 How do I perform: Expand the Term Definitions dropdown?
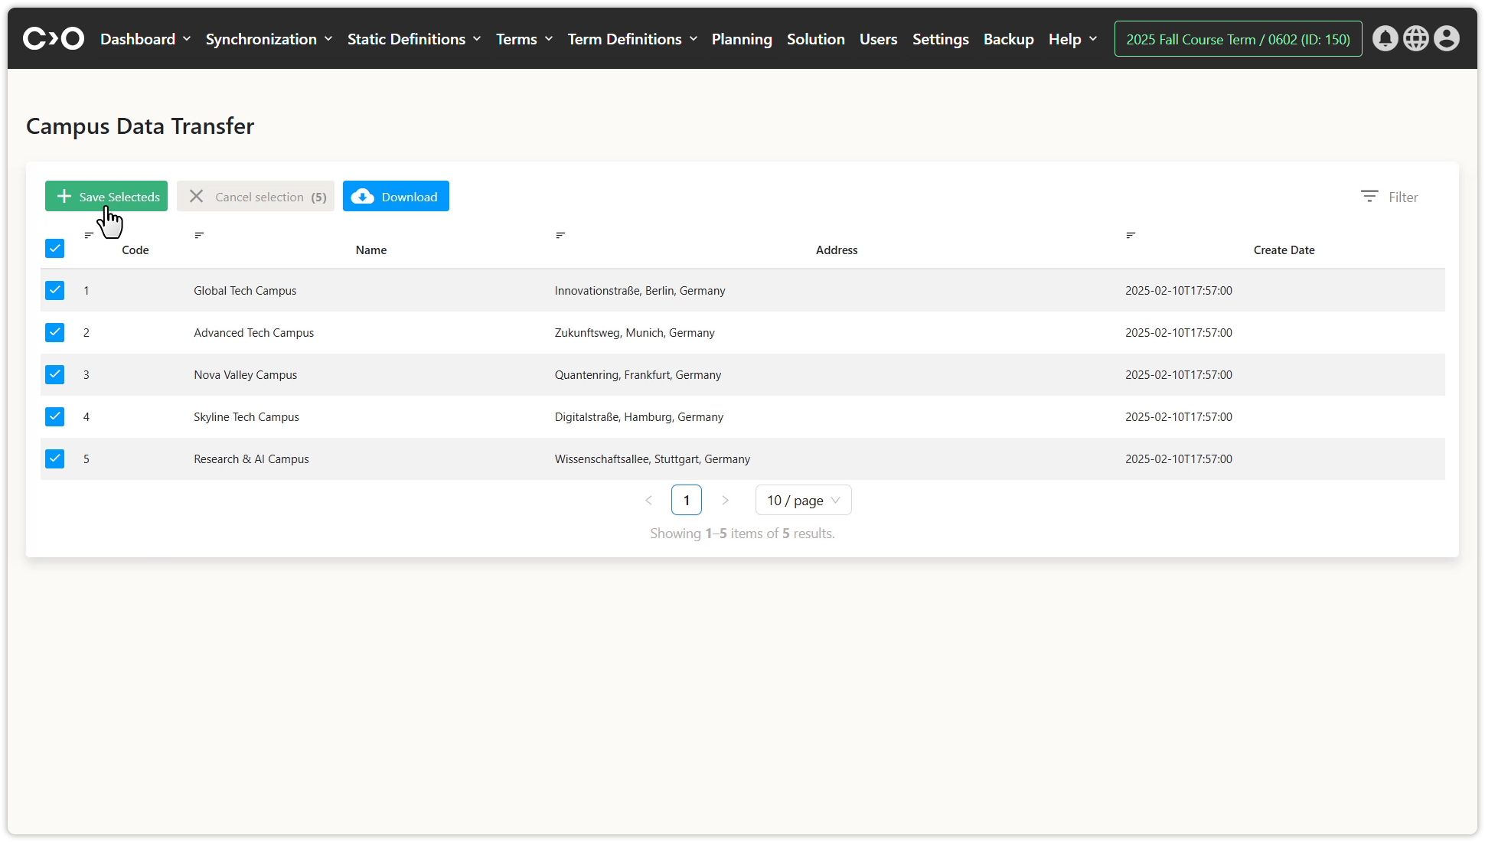click(632, 39)
